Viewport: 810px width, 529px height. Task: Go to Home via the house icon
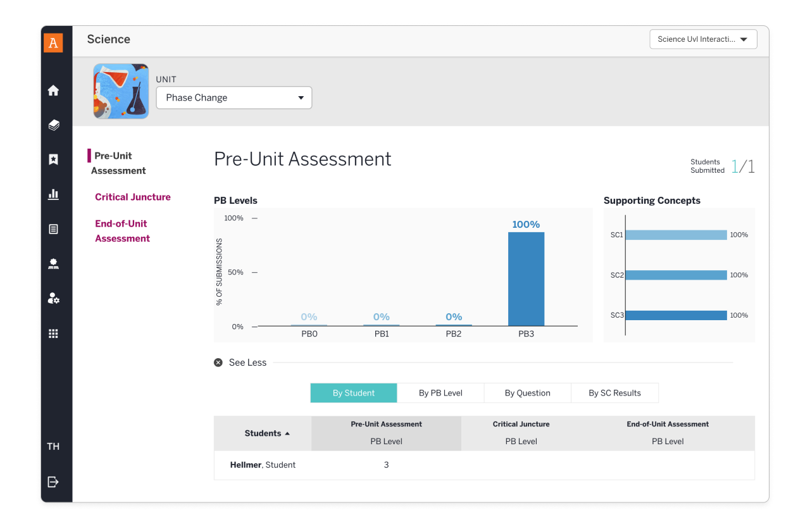(x=53, y=90)
